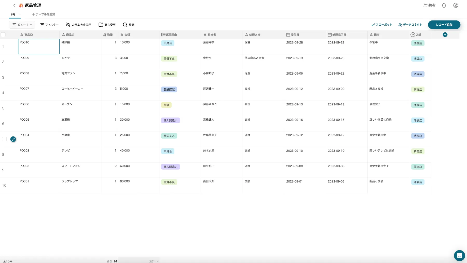Click the 他の商品と交換 processing method cell
This screenshot has width=467, height=263.
coord(263,62)
